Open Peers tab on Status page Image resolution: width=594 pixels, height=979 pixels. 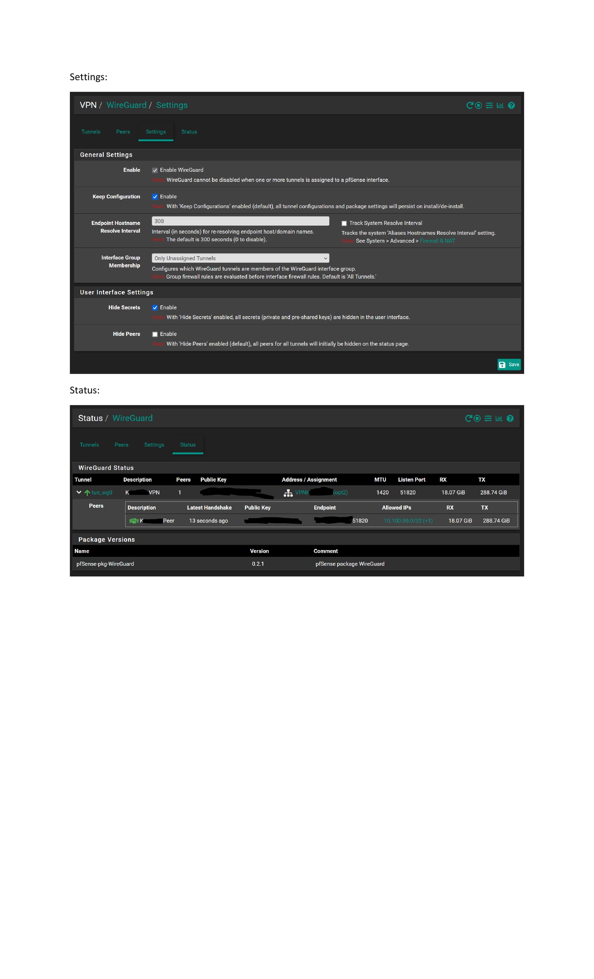click(x=122, y=445)
